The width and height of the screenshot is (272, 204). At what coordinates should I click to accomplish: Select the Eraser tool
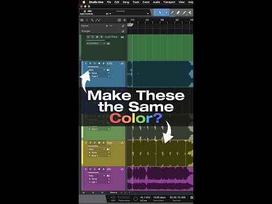click(178, 12)
